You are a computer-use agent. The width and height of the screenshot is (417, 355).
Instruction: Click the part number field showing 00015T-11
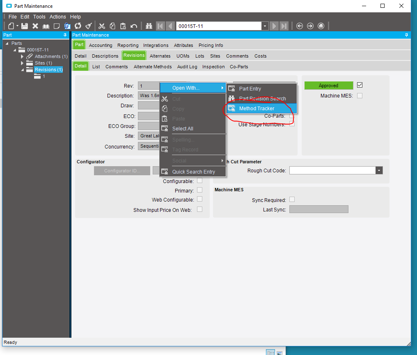point(219,26)
